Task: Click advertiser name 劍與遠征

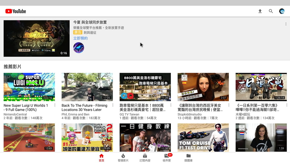Action: (x=90, y=33)
